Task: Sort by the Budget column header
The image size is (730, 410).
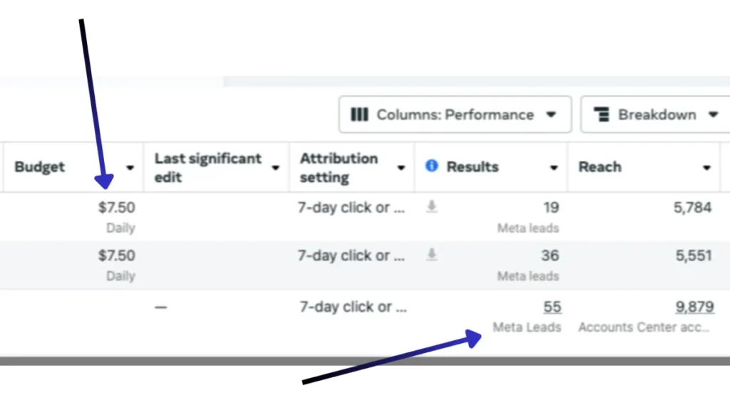Action: click(x=40, y=167)
